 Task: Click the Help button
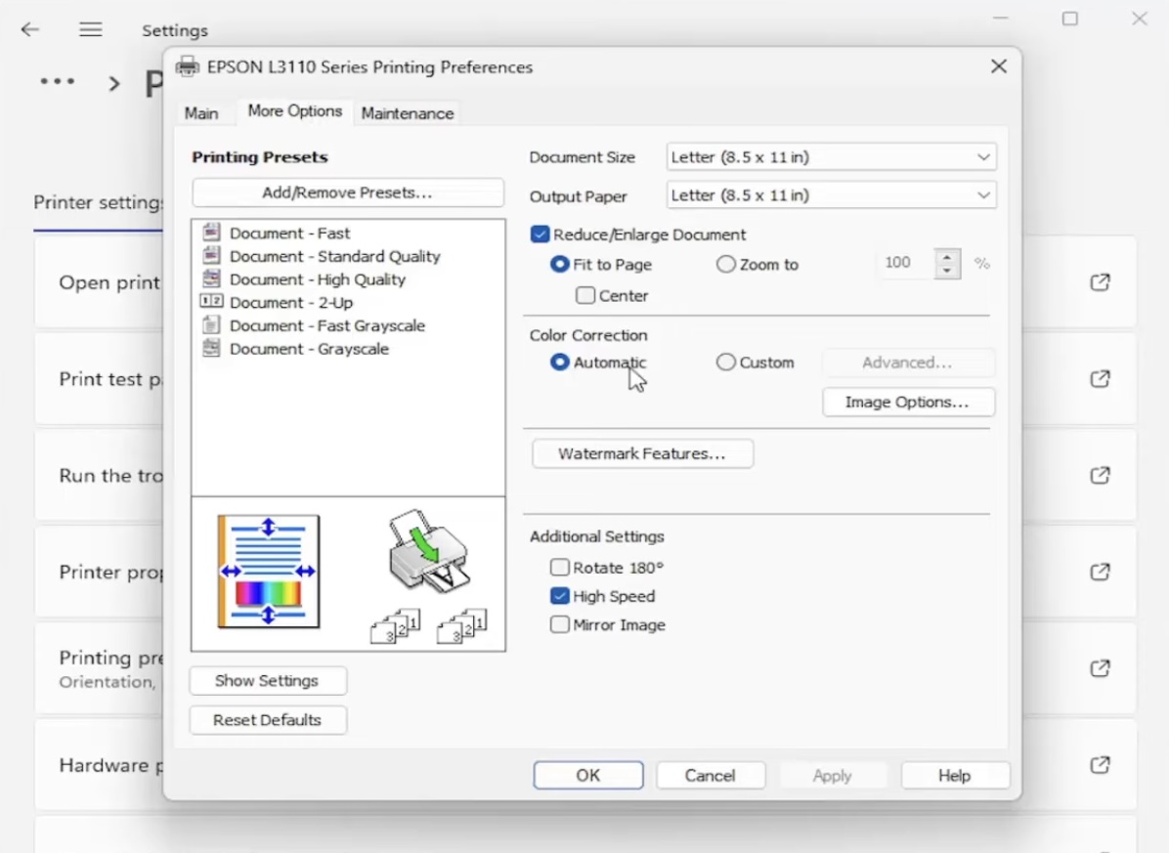pos(955,776)
